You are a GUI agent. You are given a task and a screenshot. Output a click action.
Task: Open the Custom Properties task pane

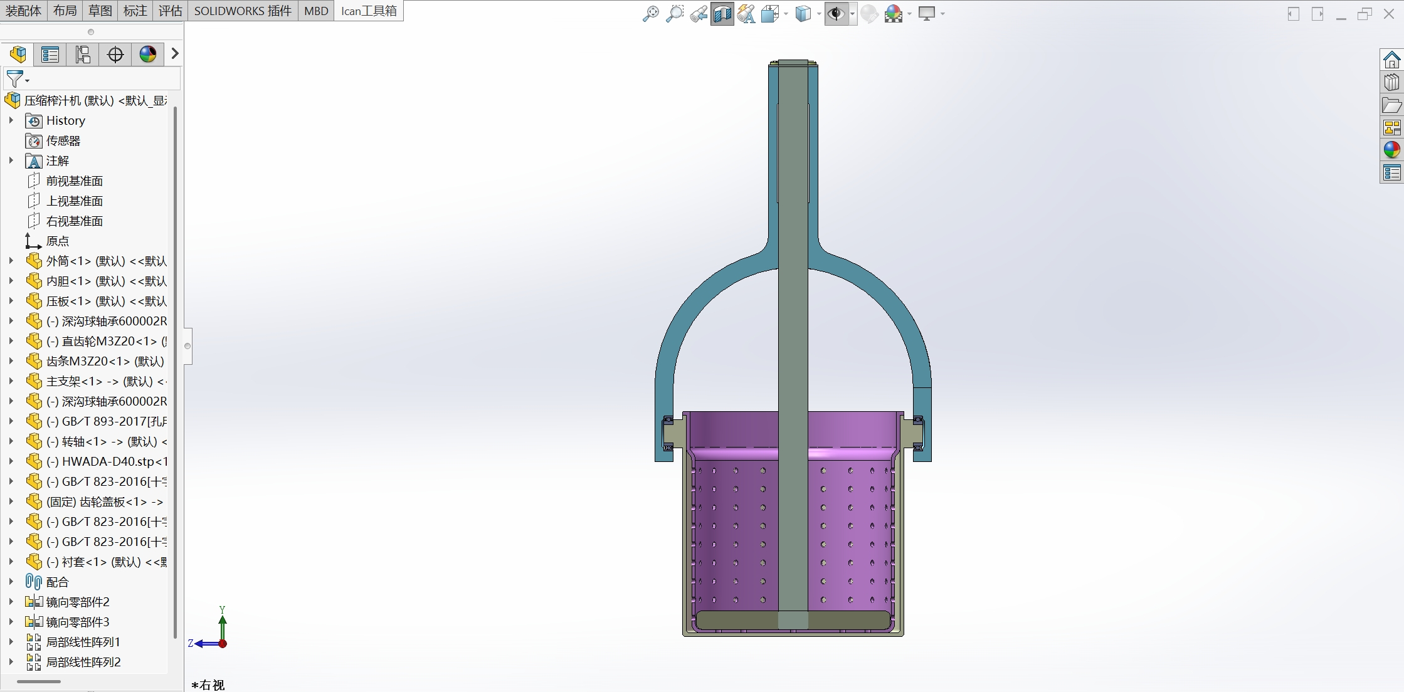tap(1391, 172)
